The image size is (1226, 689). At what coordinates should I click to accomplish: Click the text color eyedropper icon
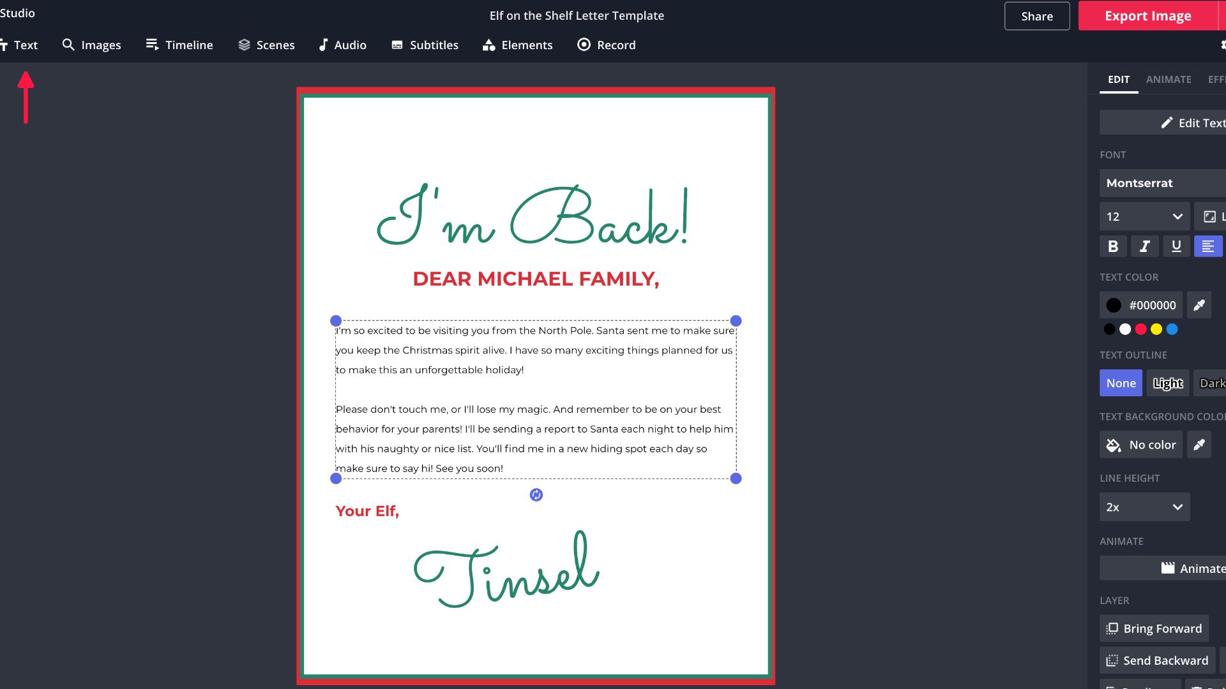(1199, 305)
